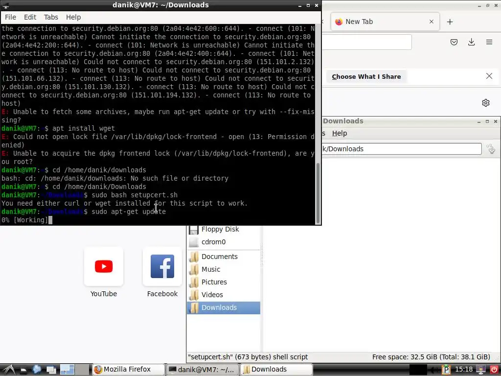Click the 15:18 clock in the taskbar
The image size is (501, 376).
pos(464,370)
